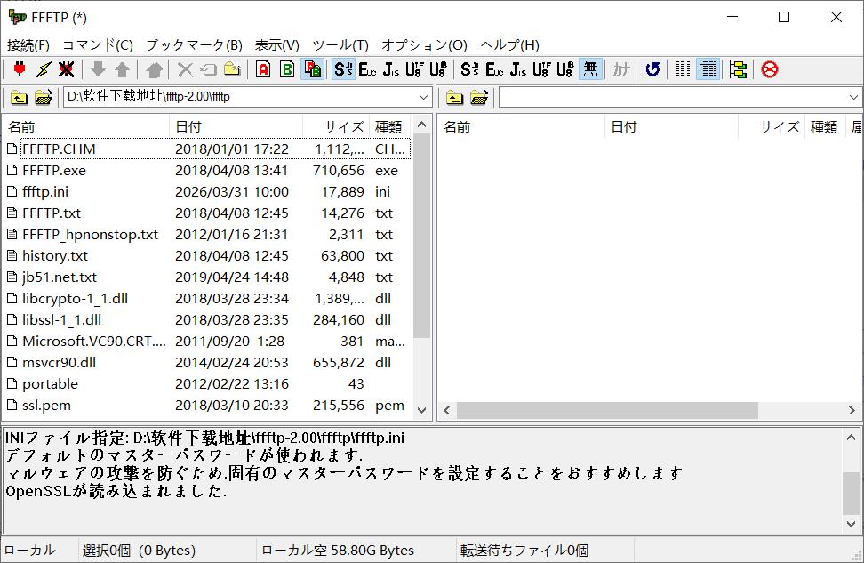
Task: Open the コマンド(C) menu
Action: pos(98,44)
